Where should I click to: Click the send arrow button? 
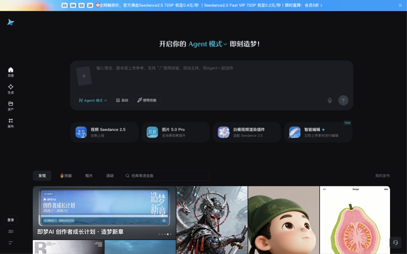point(343,100)
